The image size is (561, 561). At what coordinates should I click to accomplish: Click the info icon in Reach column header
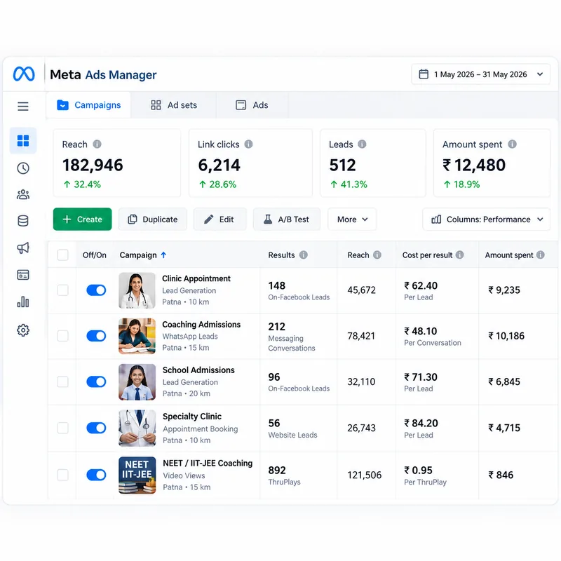[x=377, y=255]
